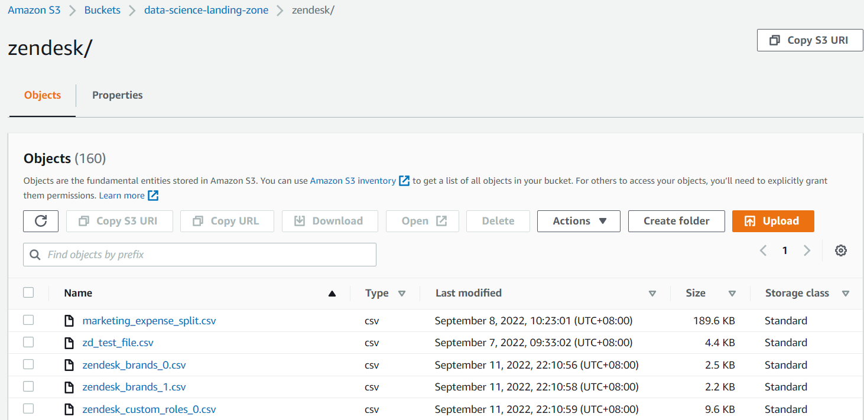Click the next page arrow in pagination

(x=807, y=250)
